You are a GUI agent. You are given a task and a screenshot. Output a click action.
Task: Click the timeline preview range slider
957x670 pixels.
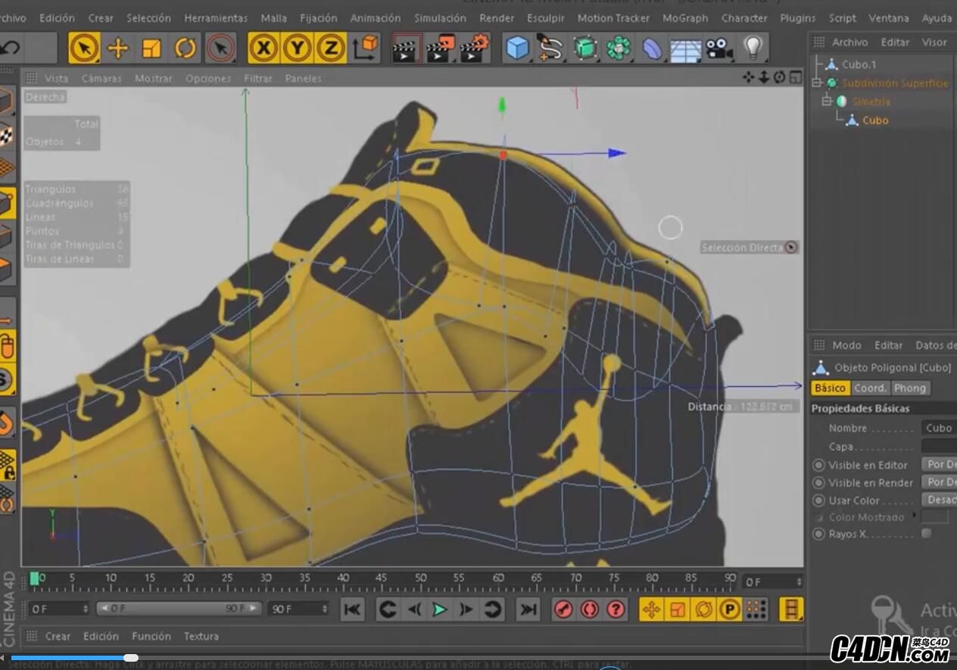[179, 609]
